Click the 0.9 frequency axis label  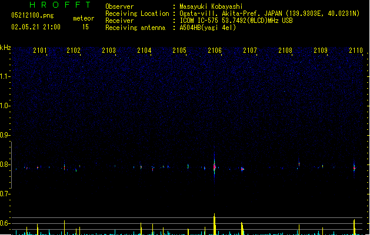pos(5,135)
